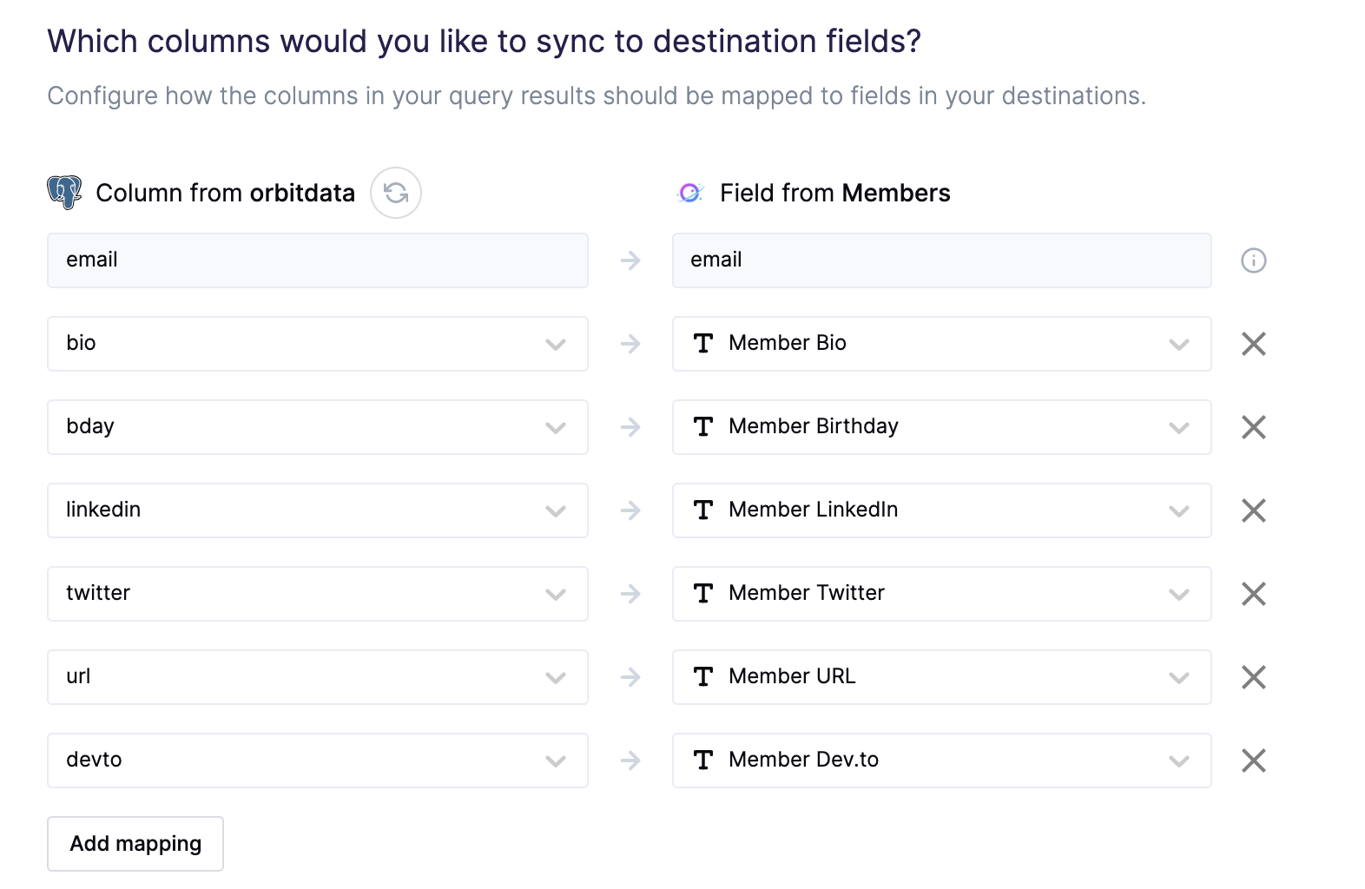Click the text type icon for Member Twitter
The image size is (1365, 889).
pyautogui.click(x=703, y=594)
